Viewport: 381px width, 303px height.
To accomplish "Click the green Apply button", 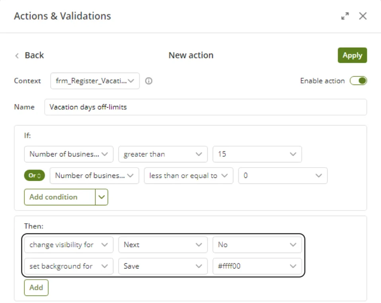I will click(x=352, y=55).
